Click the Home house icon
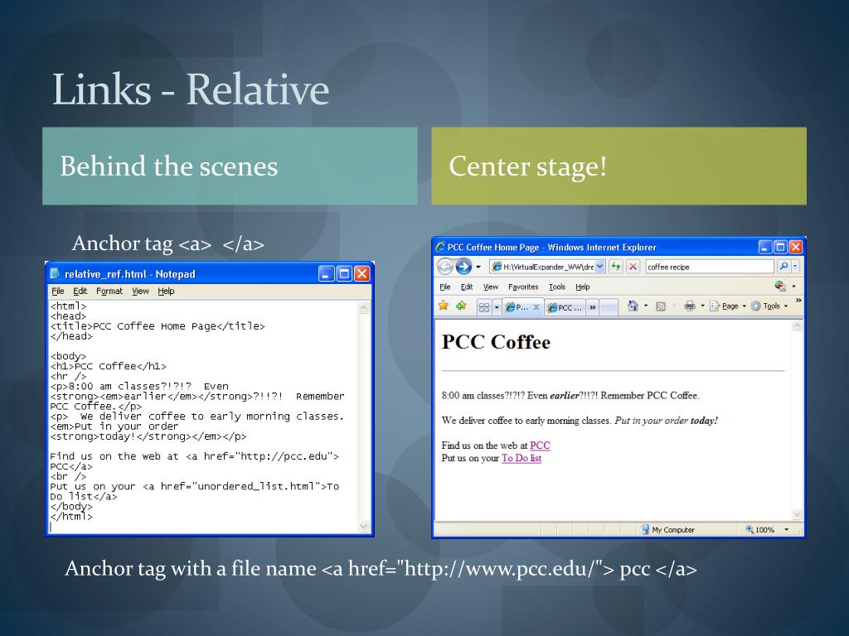849x636 pixels. coord(633,306)
